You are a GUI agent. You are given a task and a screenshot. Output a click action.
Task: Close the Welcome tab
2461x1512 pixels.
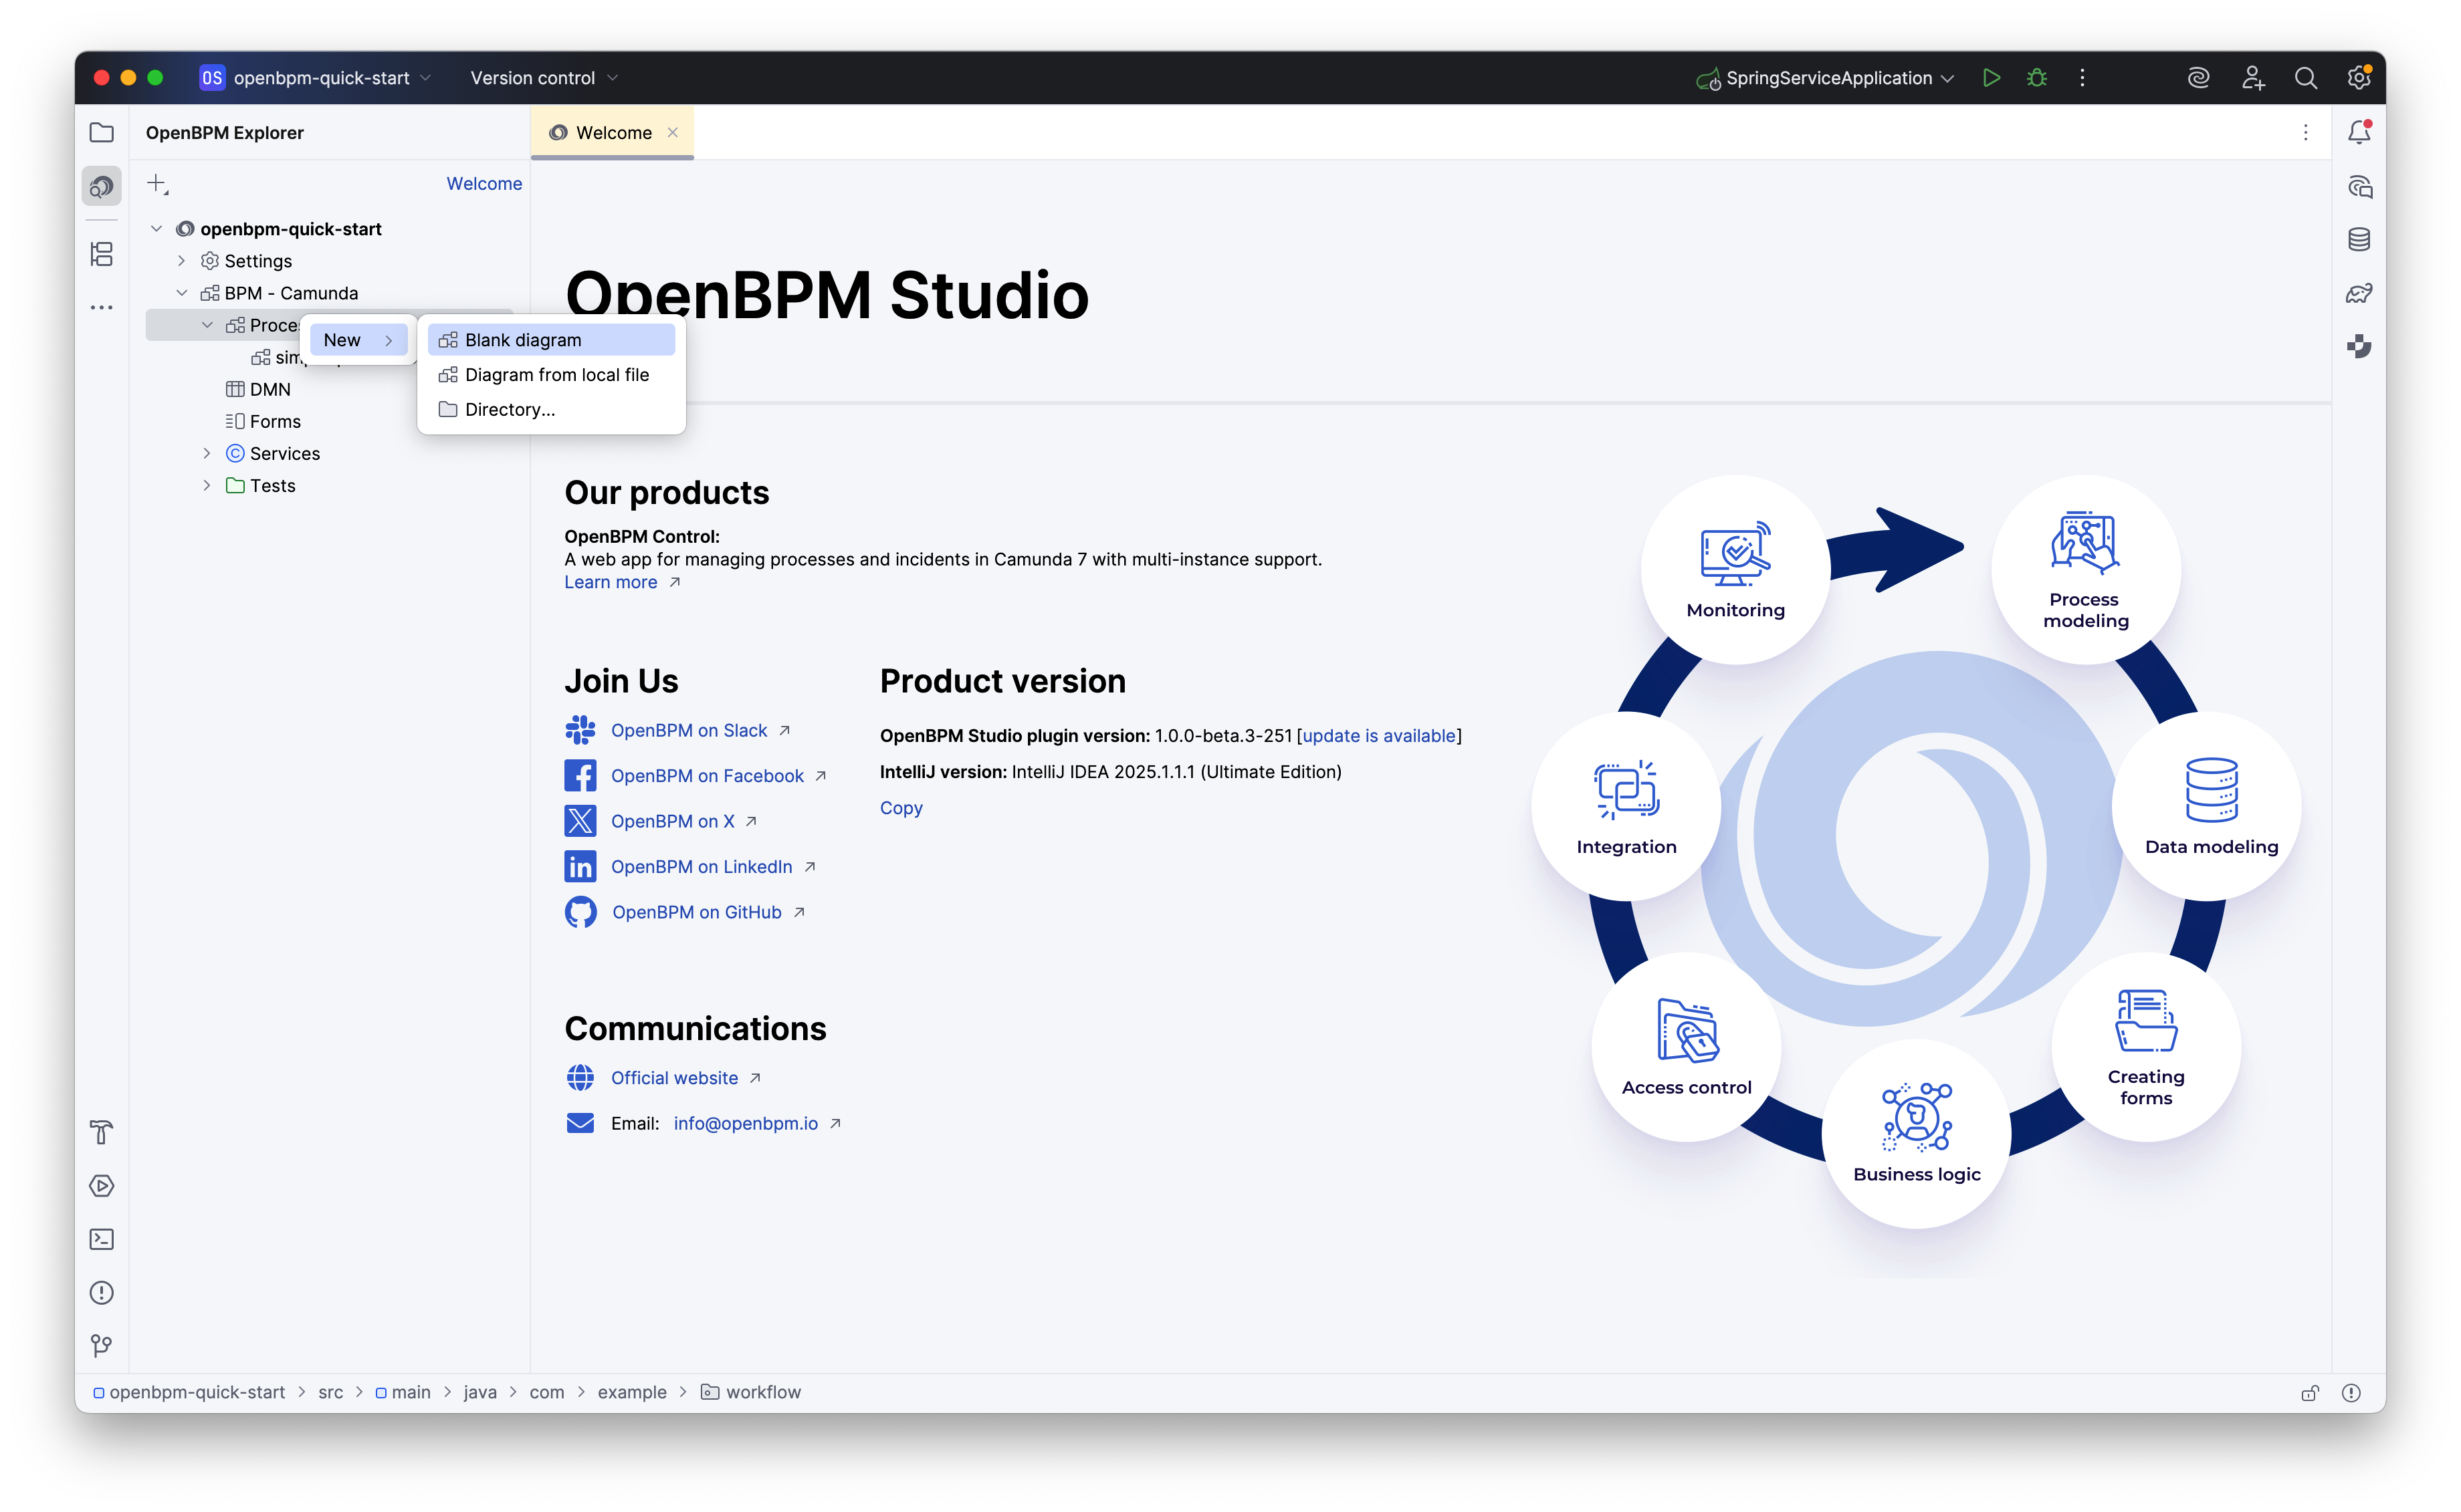[673, 133]
